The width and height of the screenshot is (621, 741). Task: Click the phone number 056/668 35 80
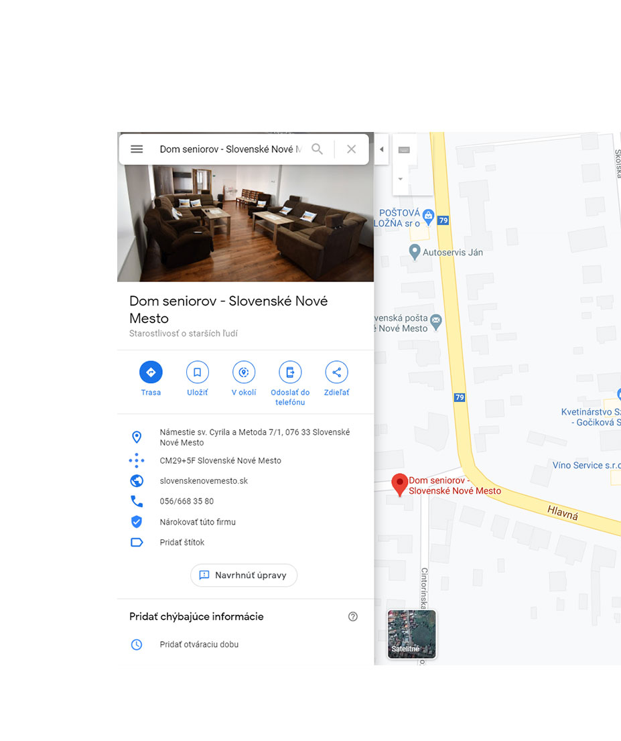point(187,501)
